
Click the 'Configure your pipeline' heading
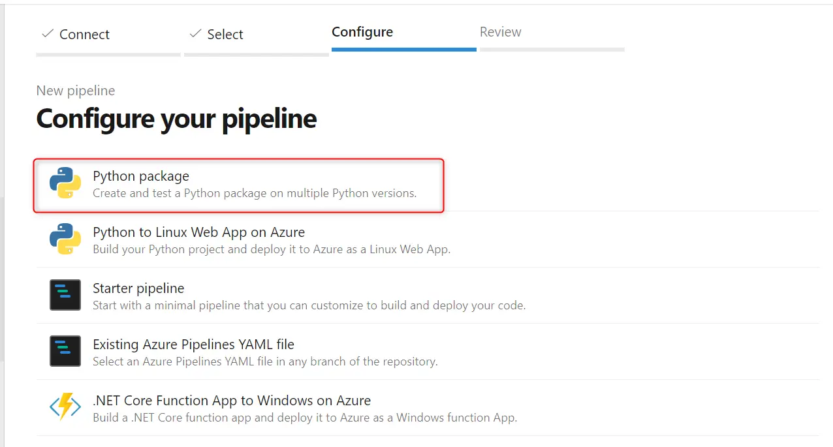176,119
